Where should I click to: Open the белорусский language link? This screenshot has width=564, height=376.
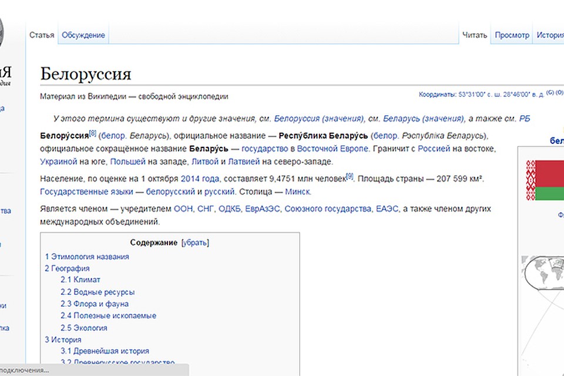pyautogui.click(x=170, y=192)
